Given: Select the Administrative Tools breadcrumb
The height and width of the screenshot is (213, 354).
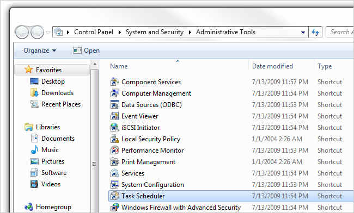Looking at the screenshot, I should point(225,32).
